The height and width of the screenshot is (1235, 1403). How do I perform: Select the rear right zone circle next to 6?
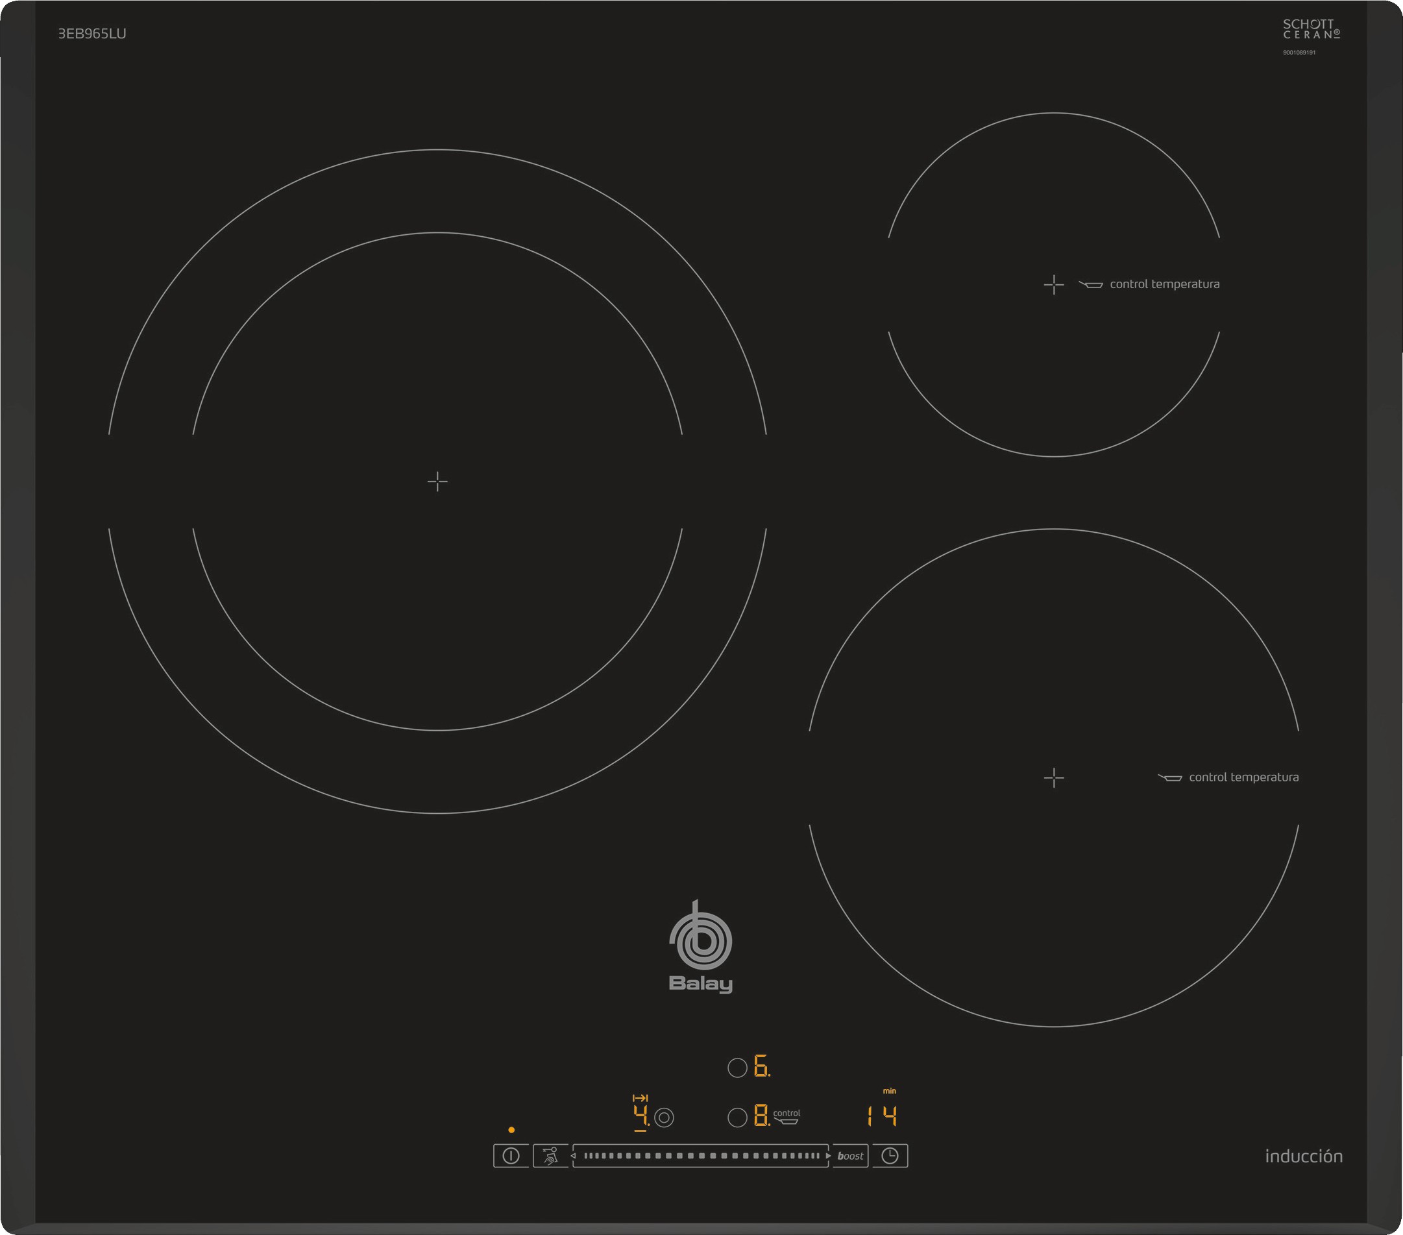737,1068
